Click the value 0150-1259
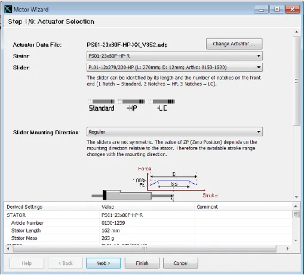The width and height of the screenshot is (304, 278). (x=113, y=223)
